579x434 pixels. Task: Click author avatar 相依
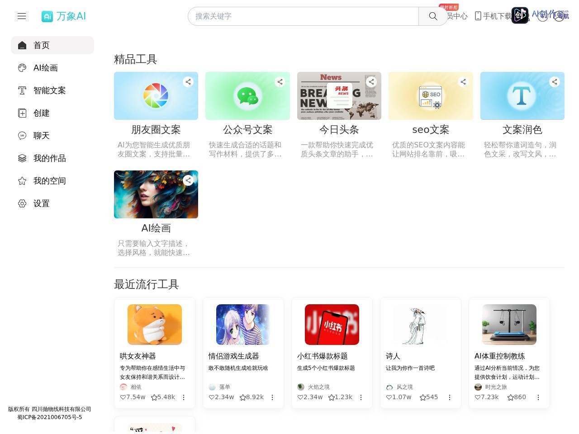[x=123, y=387]
